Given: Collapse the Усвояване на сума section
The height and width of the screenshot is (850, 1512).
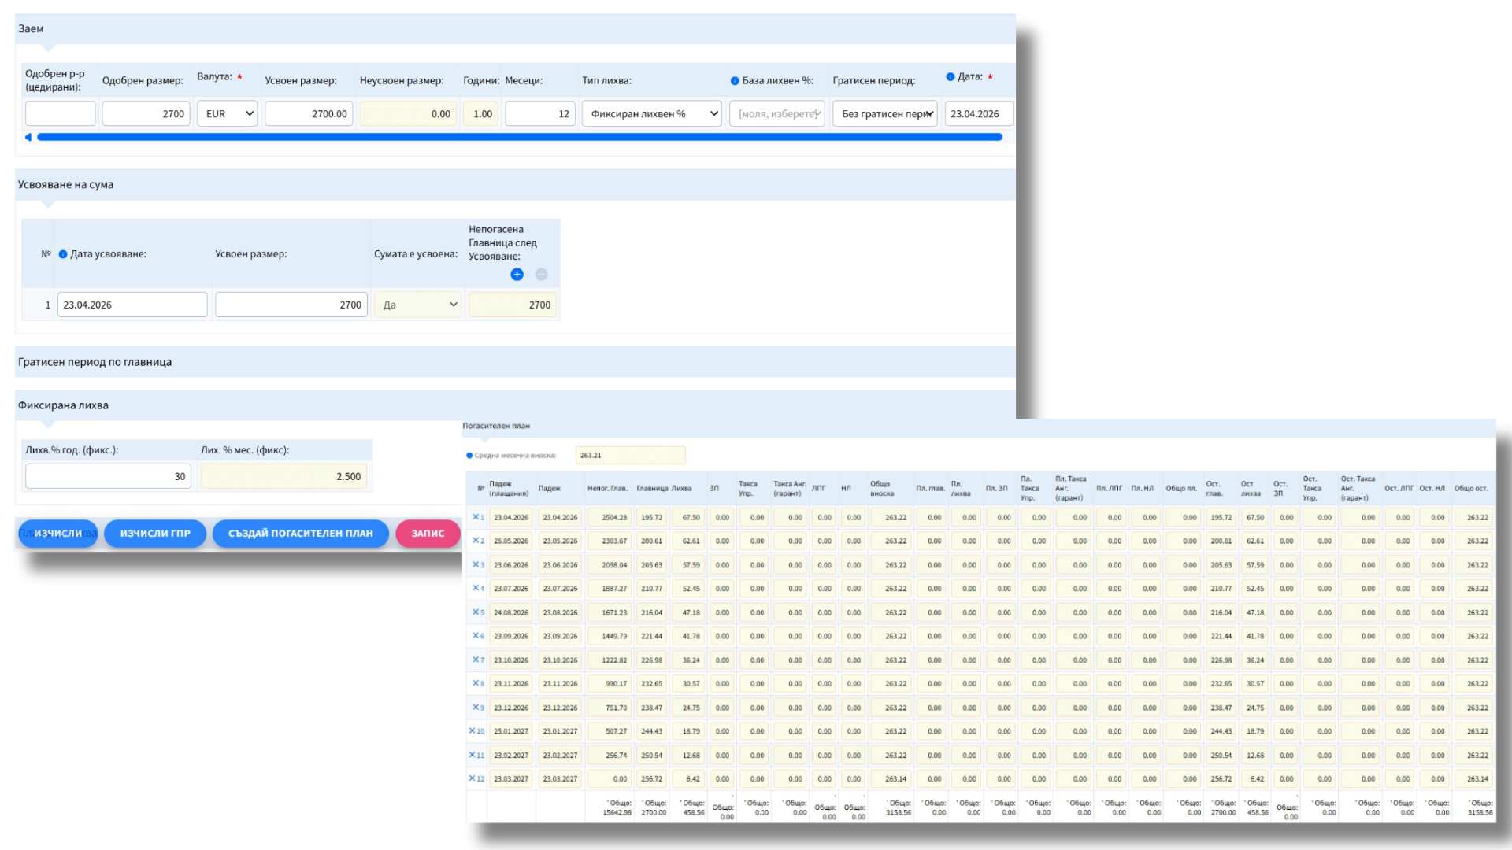Looking at the screenshot, I should point(515,184).
